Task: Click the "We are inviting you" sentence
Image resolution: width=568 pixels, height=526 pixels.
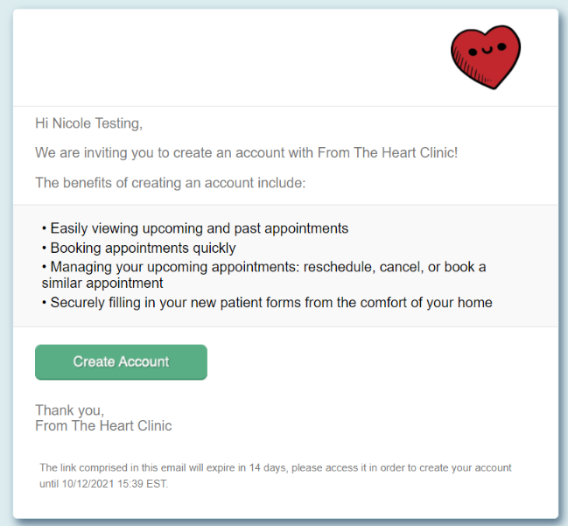Action: [246, 153]
